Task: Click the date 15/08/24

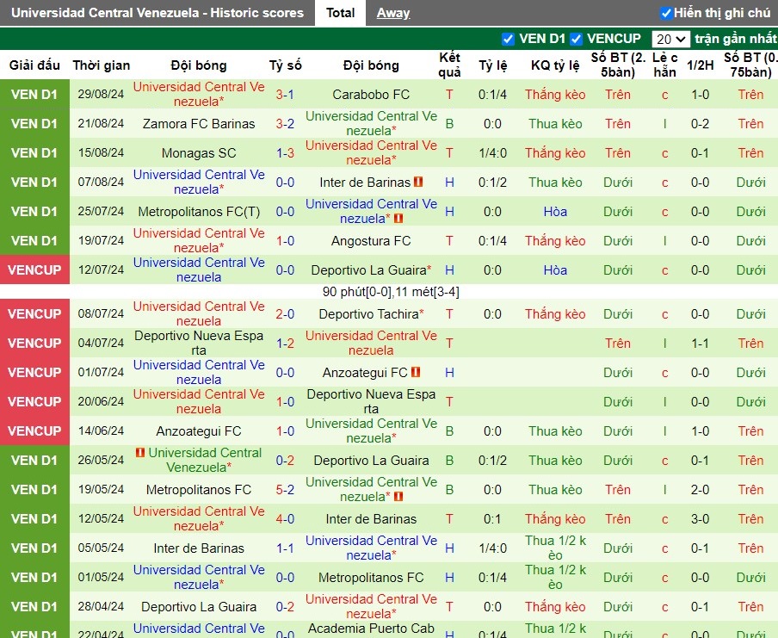Action: (101, 153)
